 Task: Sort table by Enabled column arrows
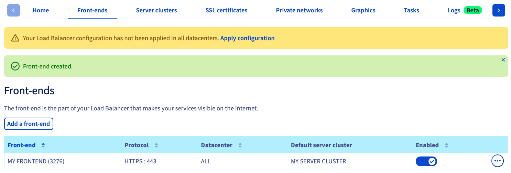446,145
